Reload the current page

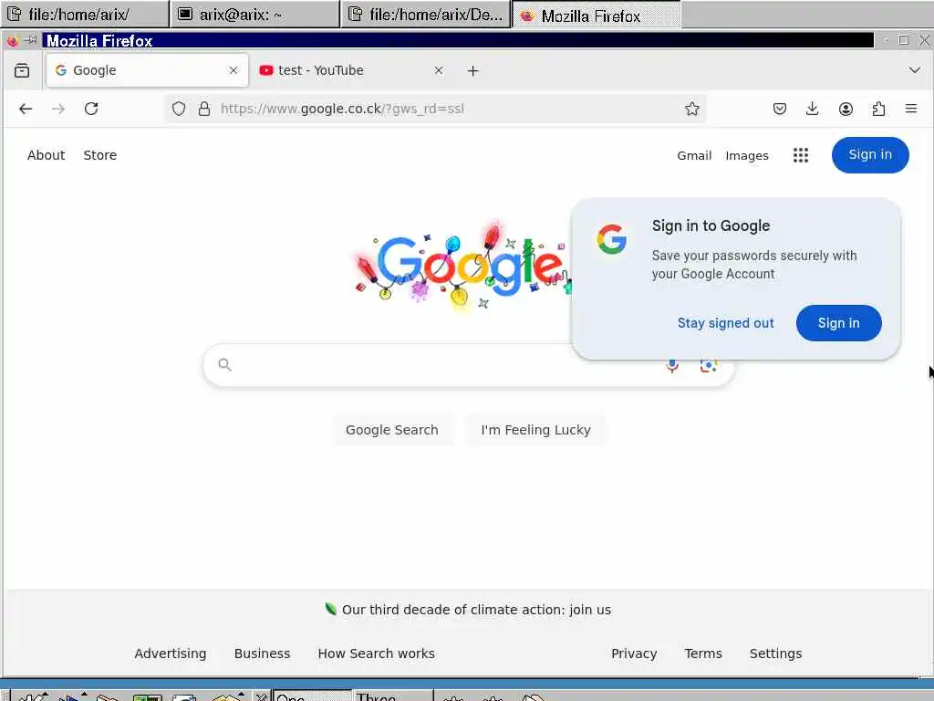click(91, 110)
